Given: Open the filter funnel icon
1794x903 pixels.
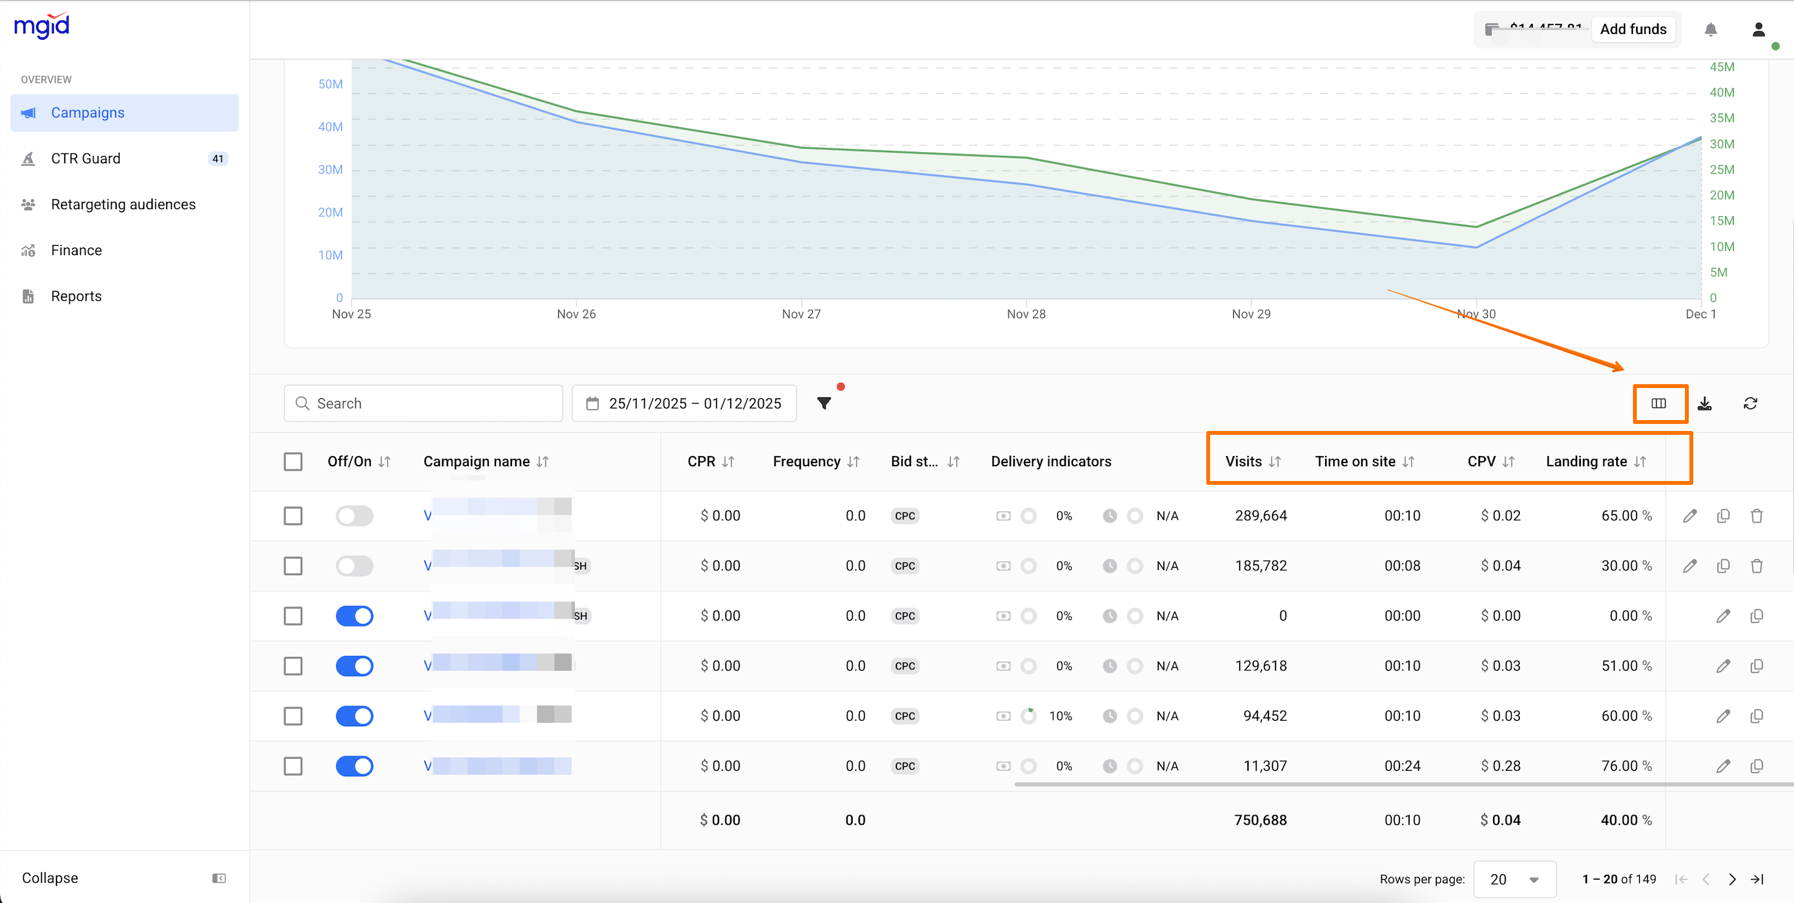Looking at the screenshot, I should 824,403.
